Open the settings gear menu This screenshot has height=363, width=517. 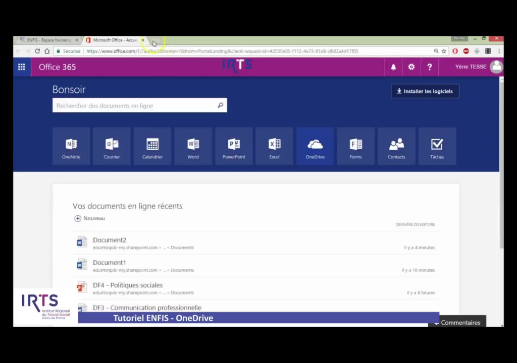click(x=411, y=67)
